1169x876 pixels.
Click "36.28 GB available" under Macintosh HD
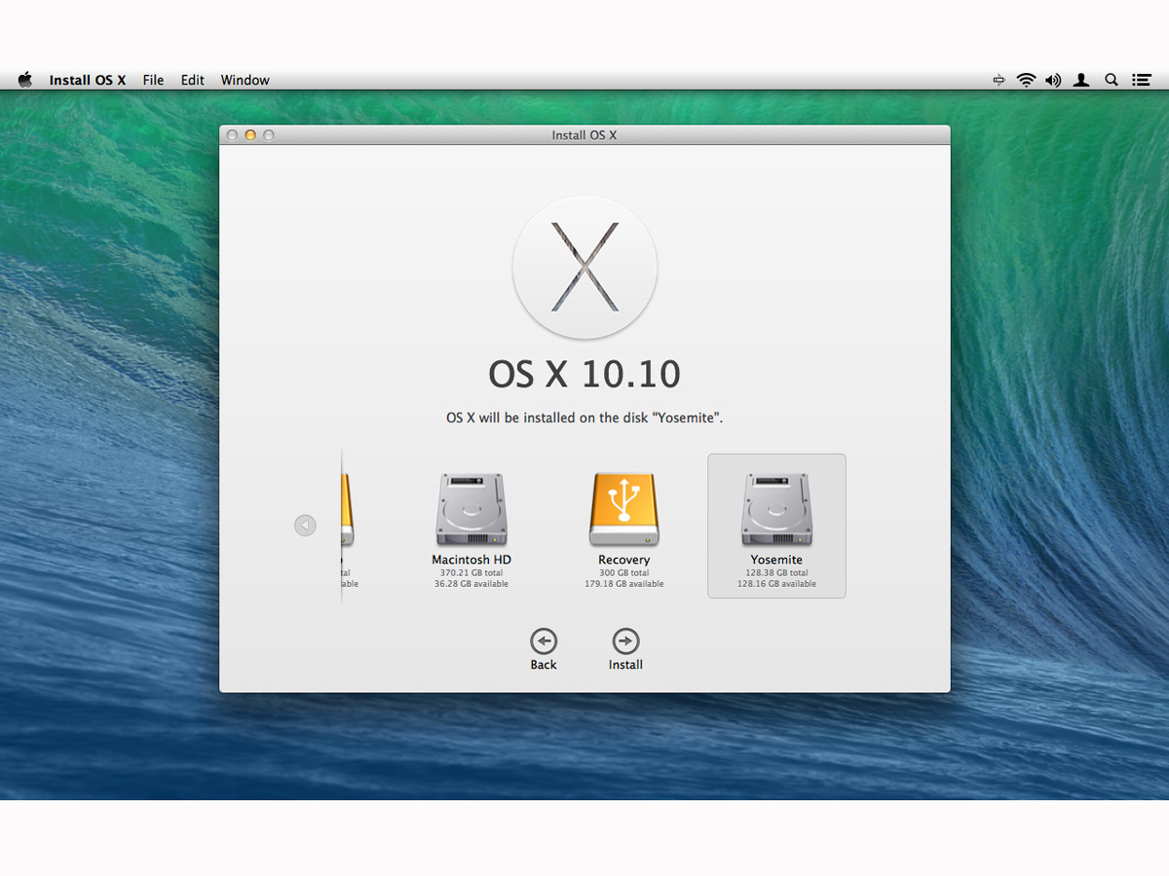pos(471,584)
